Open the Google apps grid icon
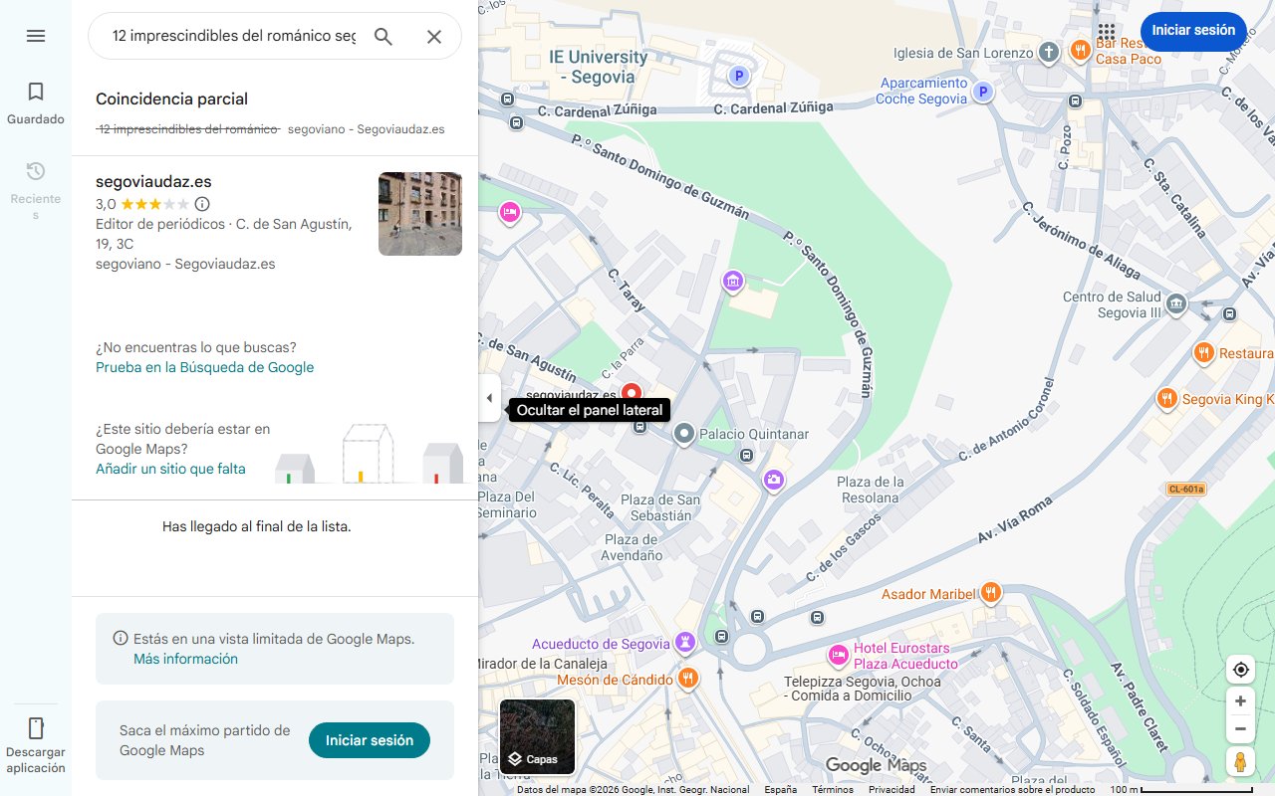This screenshot has height=796, width=1275. (1106, 31)
